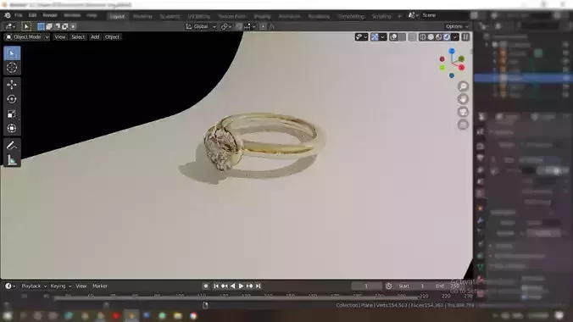The image size is (573, 322).
Task: Switch perspective/orthographic grid gizmo button
Action: tap(463, 125)
